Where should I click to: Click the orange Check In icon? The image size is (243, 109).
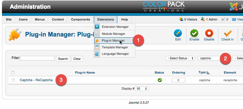[227, 33]
